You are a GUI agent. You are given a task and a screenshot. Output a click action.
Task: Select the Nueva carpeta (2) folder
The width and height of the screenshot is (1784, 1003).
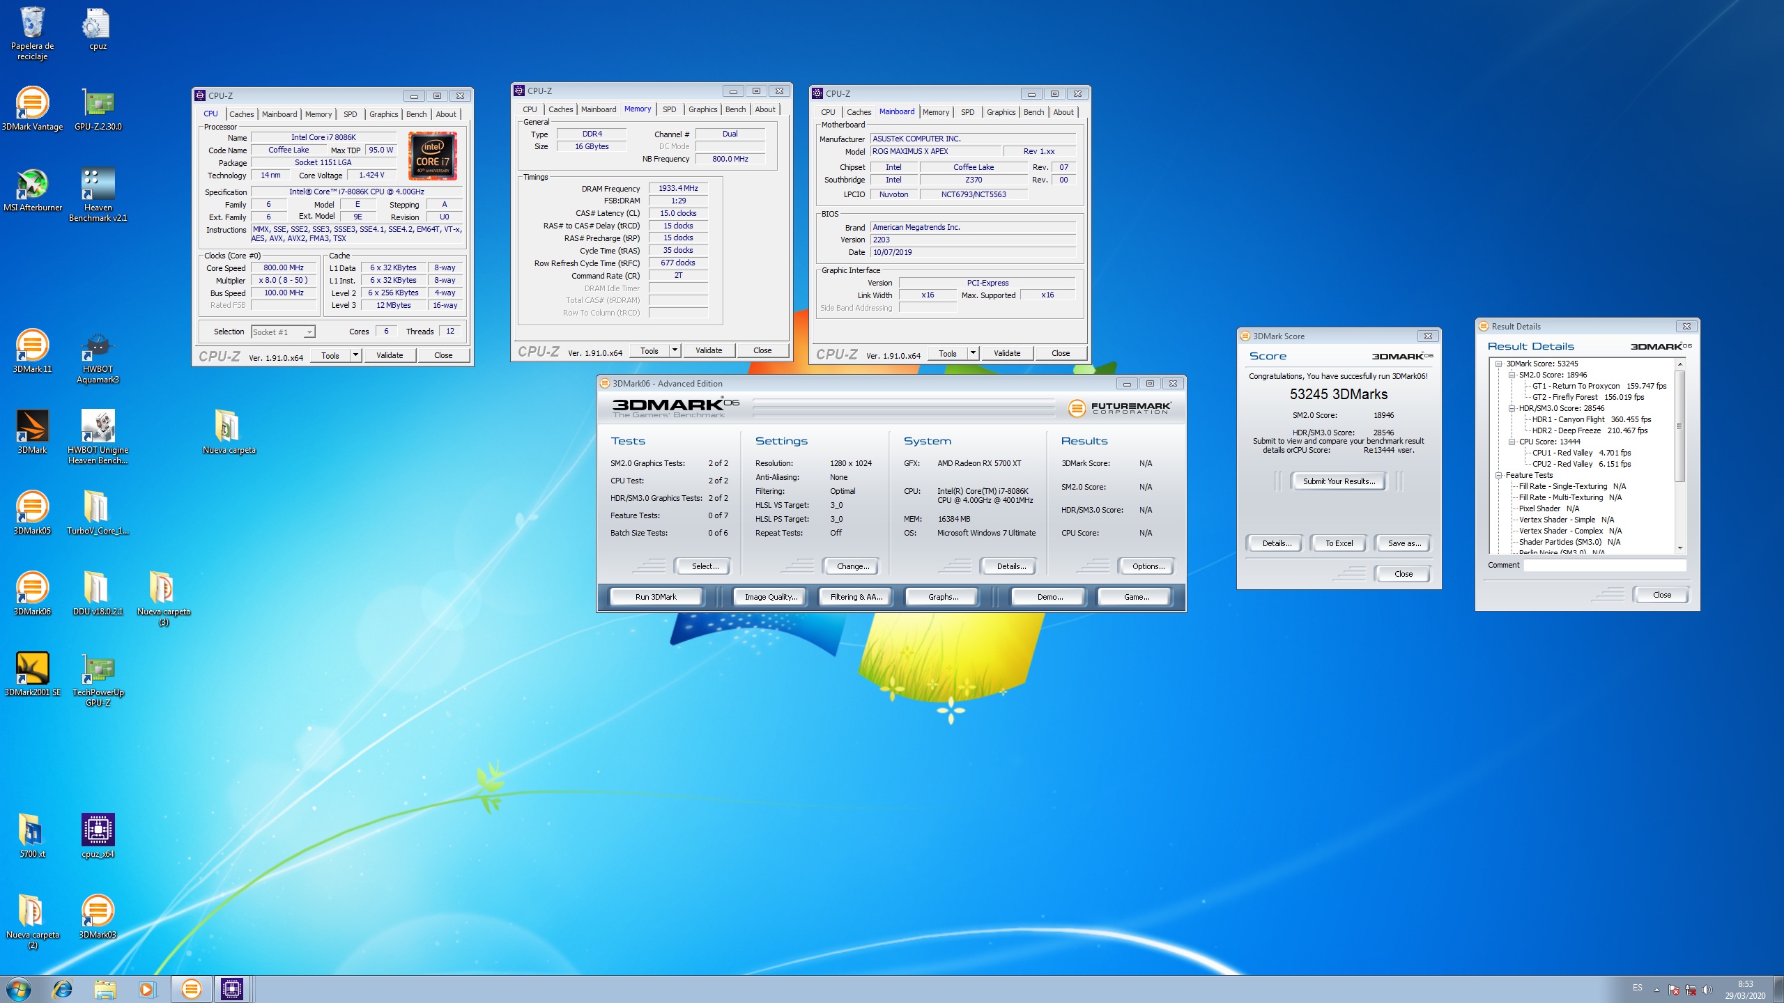coord(32,922)
